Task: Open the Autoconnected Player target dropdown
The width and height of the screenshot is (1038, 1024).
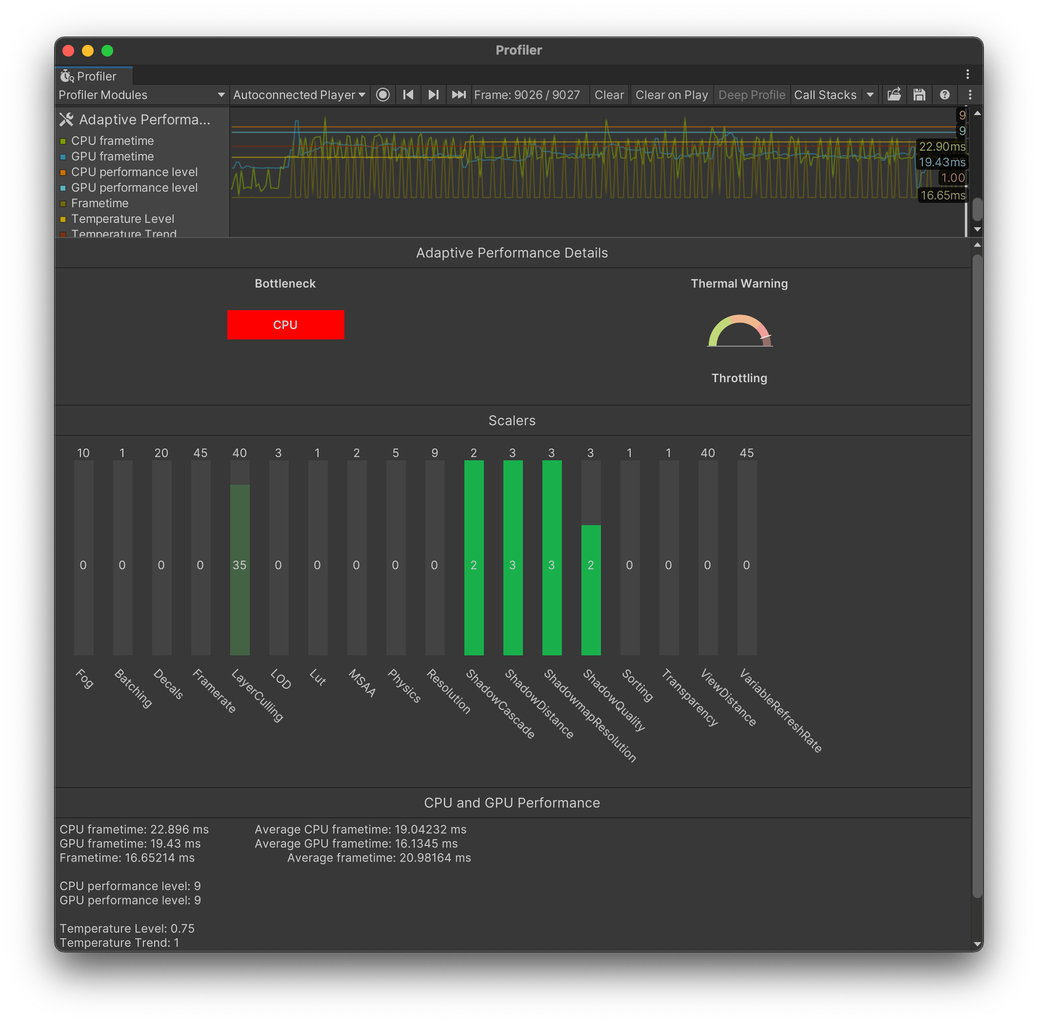Action: coord(299,95)
